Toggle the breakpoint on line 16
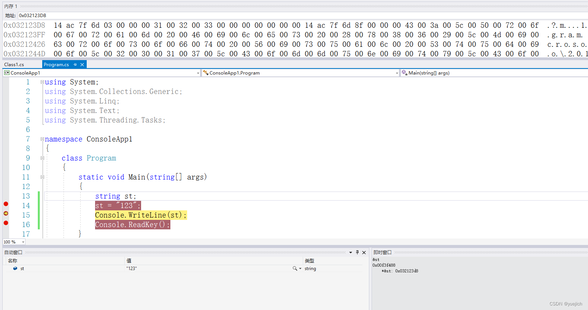The width and height of the screenshot is (588, 310). click(x=6, y=223)
